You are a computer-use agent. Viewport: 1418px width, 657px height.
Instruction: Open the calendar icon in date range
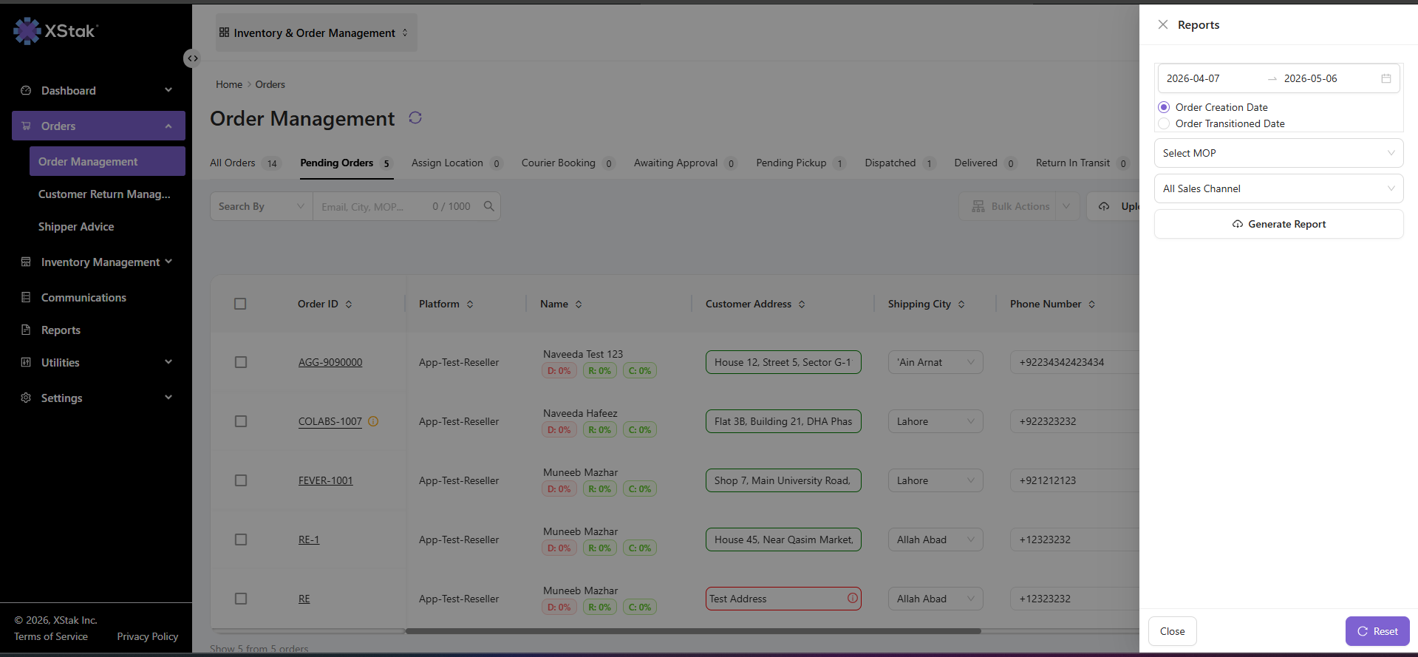(x=1386, y=78)
